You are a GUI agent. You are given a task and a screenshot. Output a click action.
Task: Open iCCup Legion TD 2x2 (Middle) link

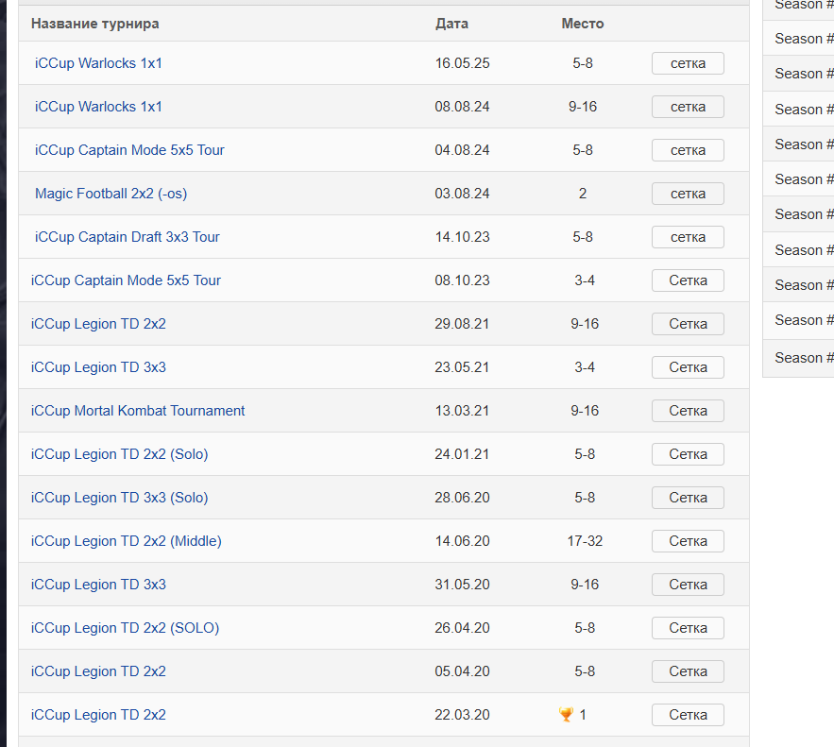coord(126,541)
